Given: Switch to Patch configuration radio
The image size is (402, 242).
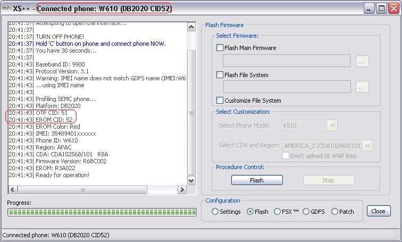Looking at the screenshot, I should pyautogui.click(x=334, y=212).
